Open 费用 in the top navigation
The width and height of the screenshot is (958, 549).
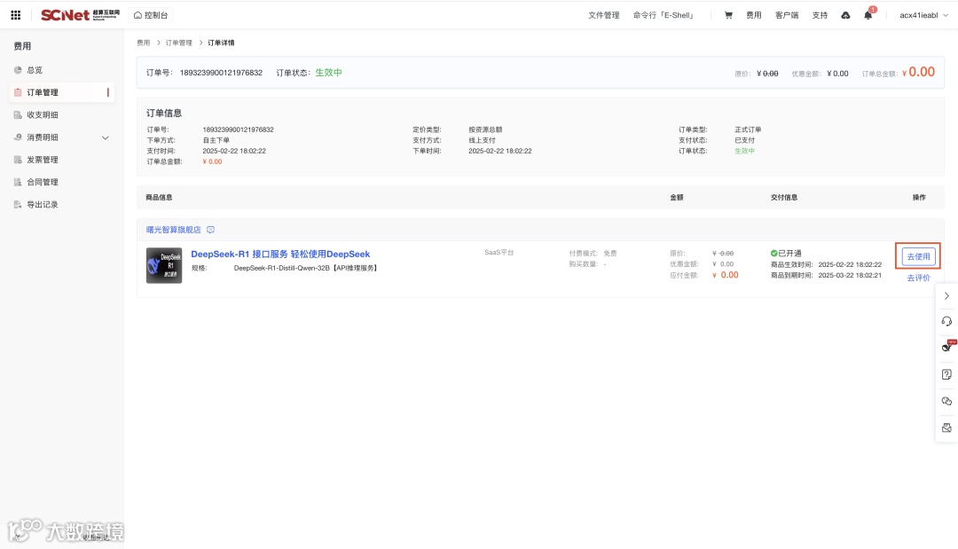(x=753, y=15)
